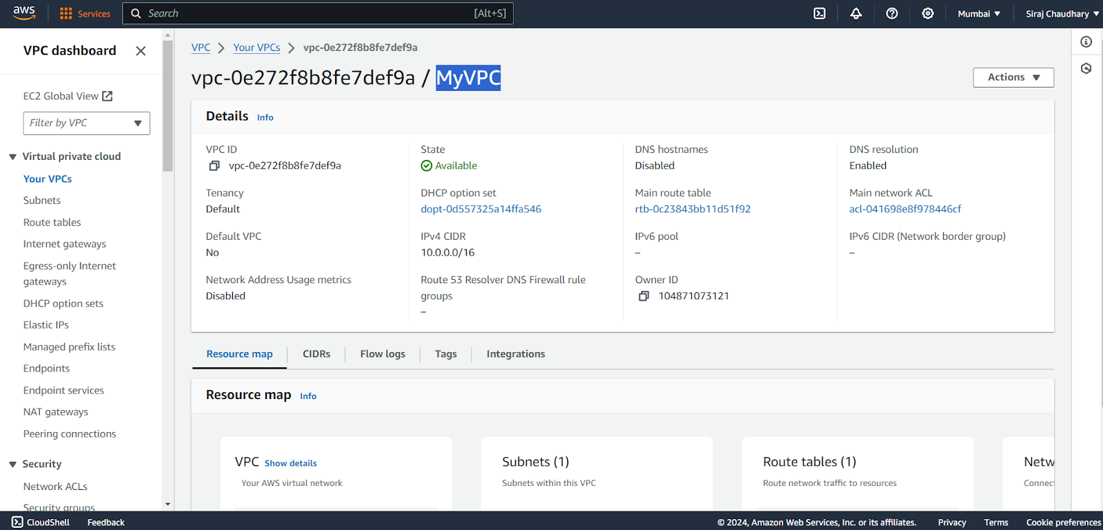This screenshot has height=530, width=1103.
Task: Go to Route tables in sidebar
Action: (x=52, y=223)
